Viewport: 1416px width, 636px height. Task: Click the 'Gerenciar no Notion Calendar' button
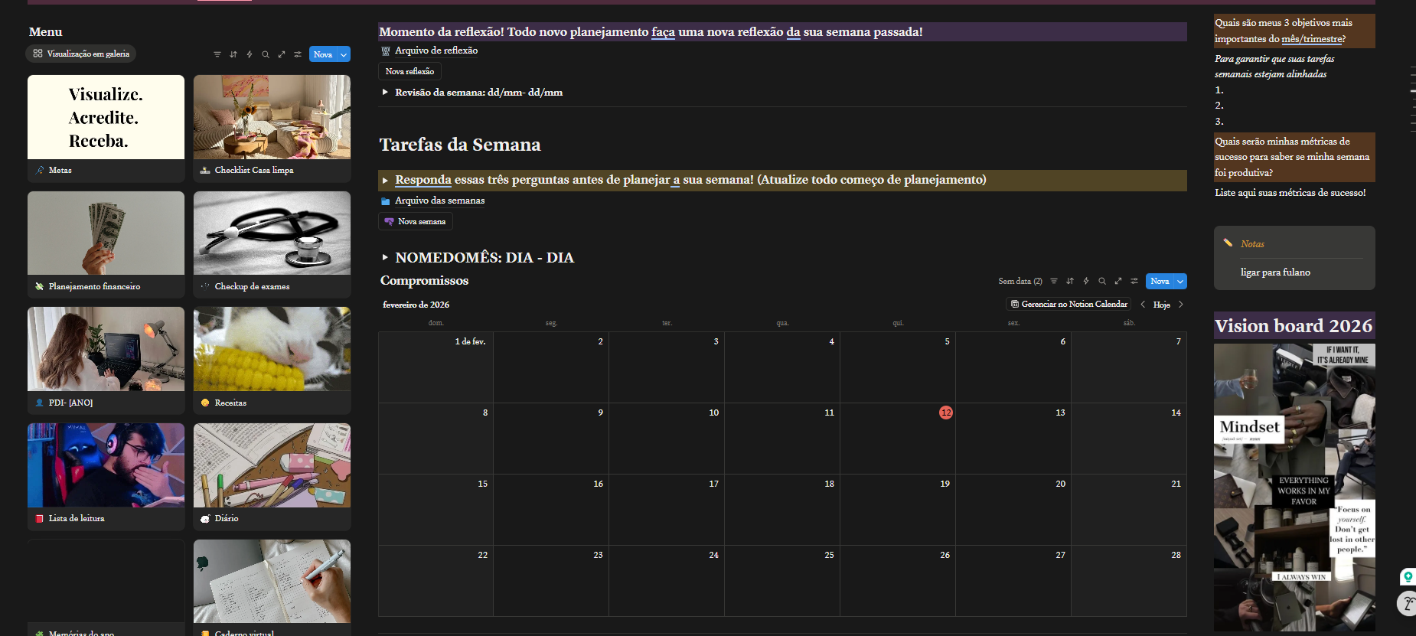tap(1069, 304)
